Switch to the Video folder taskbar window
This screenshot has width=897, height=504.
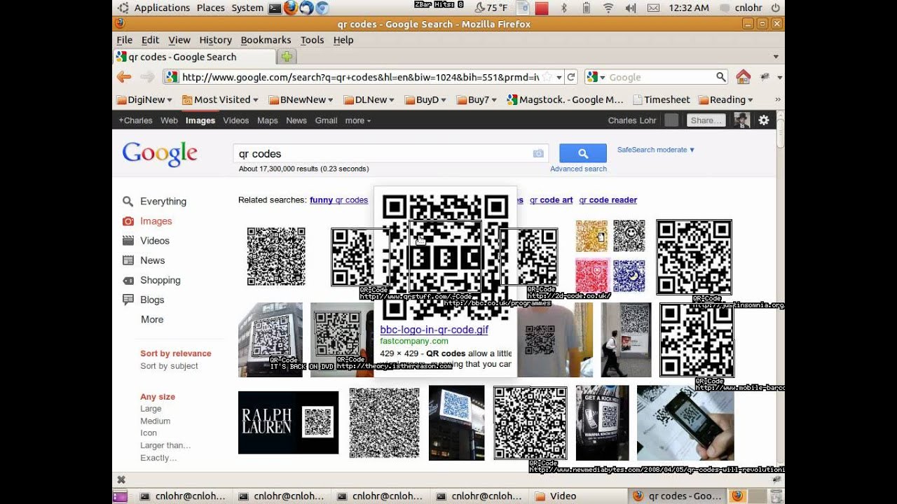tap(556, 496)
